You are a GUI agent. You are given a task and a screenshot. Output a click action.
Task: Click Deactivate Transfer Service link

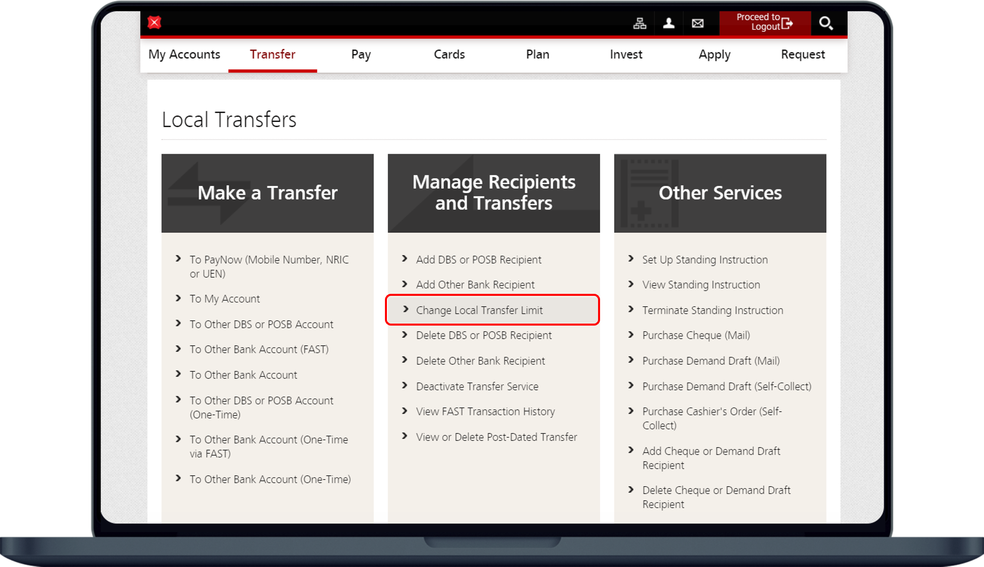[x=477, y=387]
